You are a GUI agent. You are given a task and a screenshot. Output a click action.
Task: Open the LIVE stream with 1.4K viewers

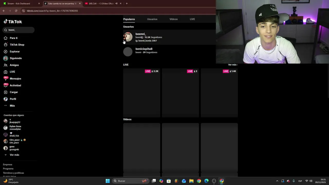coord(219,93)
